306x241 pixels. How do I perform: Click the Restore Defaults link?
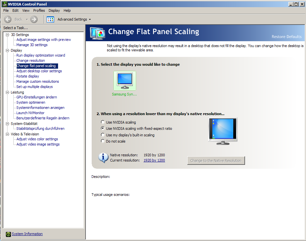point(286,37)
